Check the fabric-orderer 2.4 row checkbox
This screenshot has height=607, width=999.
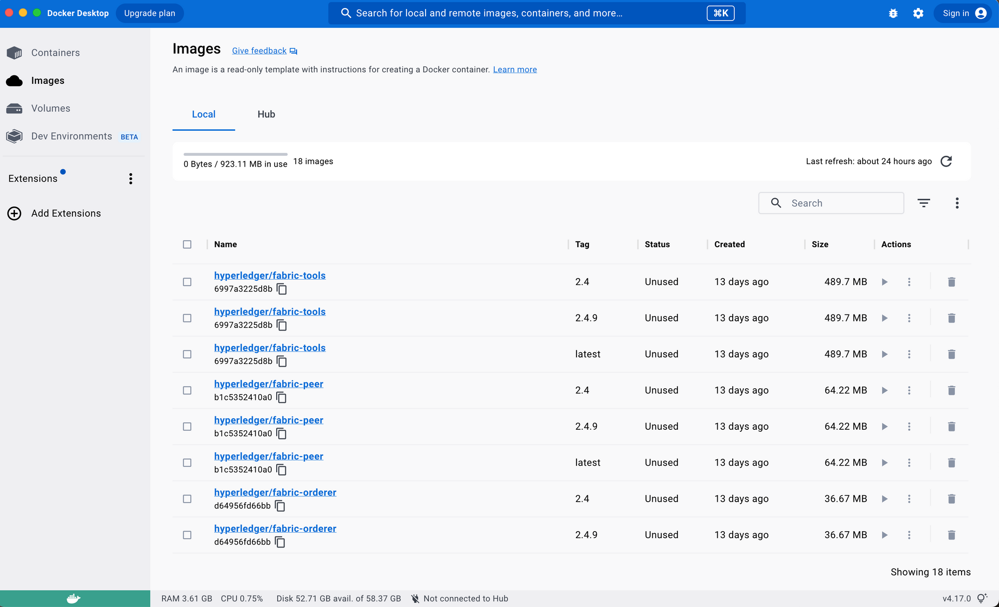click(187, 499)
